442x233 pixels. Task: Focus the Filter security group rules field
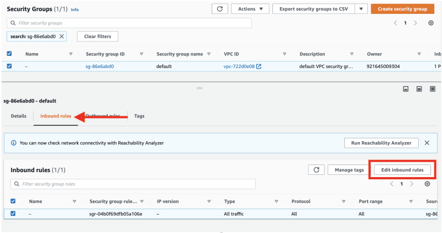(x=133, y=184)
